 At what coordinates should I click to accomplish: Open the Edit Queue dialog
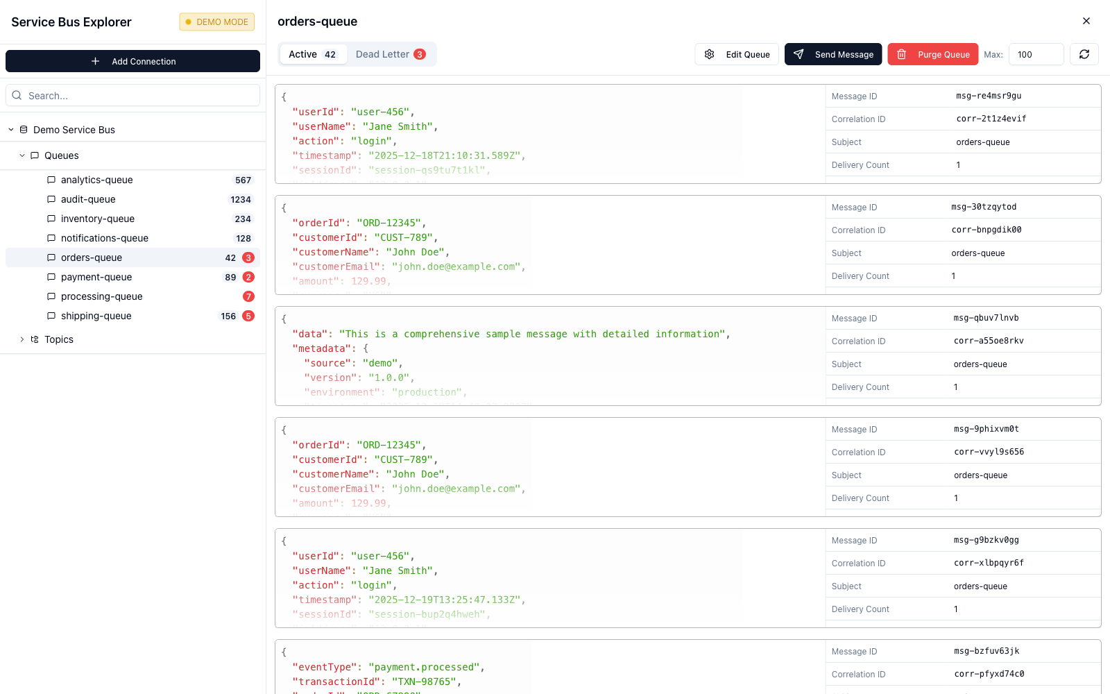point(737,54)
